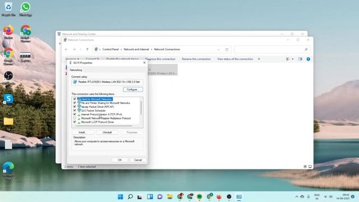Open the OBS Studio desktop shortcut
Image resolution: width=359 pixels, height=202 pixels.
click(x=8, y=78)
